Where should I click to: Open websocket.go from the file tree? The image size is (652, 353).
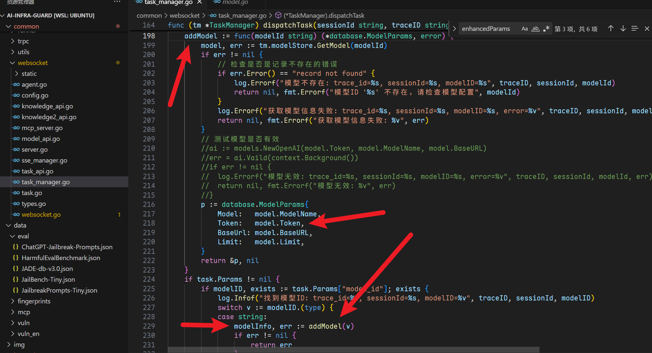[41, 214]
